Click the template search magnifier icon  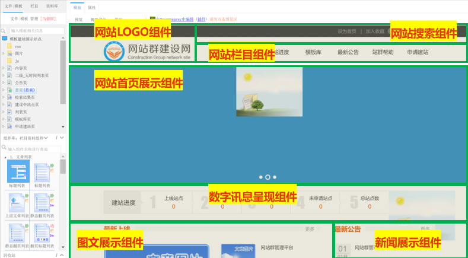(4, 31)
